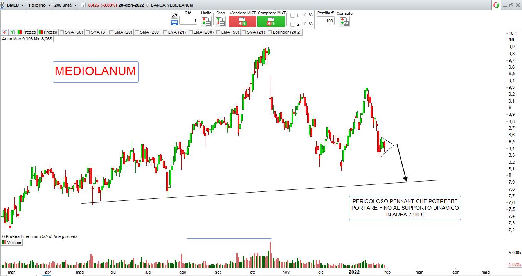Enable the T percentage checkbox
The image size is (522, 276).
[293, 15]
